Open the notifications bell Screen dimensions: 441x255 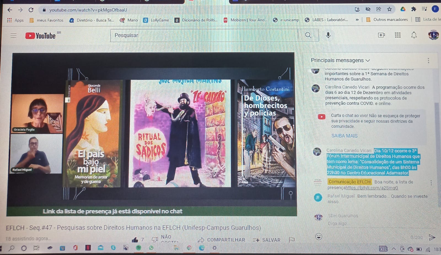414,35
